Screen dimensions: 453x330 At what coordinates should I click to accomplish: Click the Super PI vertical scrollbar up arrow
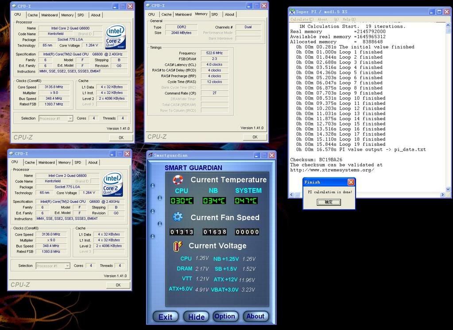pos(448,25)
